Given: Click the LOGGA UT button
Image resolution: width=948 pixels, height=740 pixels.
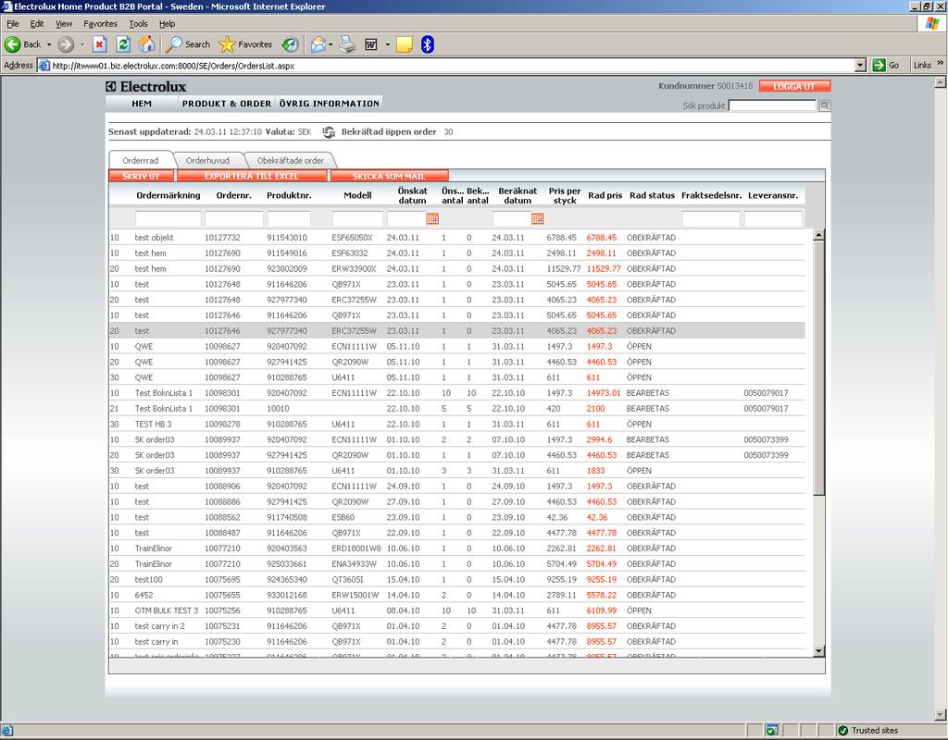Looking at the screenshot, I should 794,86.
